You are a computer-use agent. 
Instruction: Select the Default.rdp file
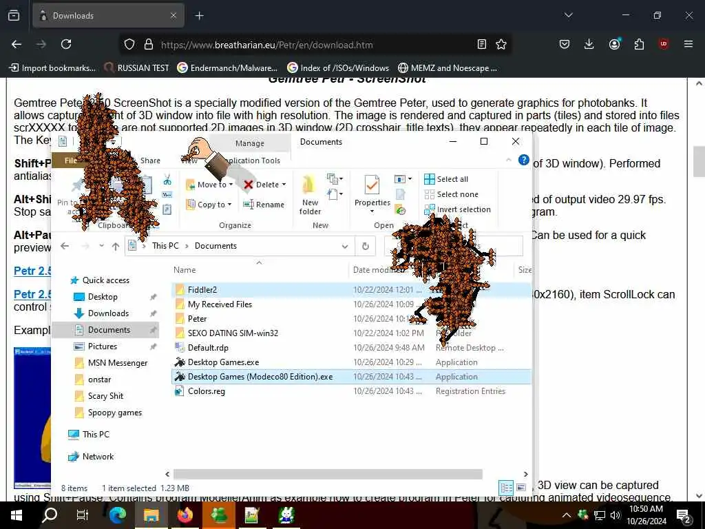click(208, 348)
